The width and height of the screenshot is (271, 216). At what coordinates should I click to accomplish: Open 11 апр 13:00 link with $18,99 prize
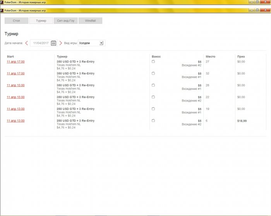coord(15,121)
